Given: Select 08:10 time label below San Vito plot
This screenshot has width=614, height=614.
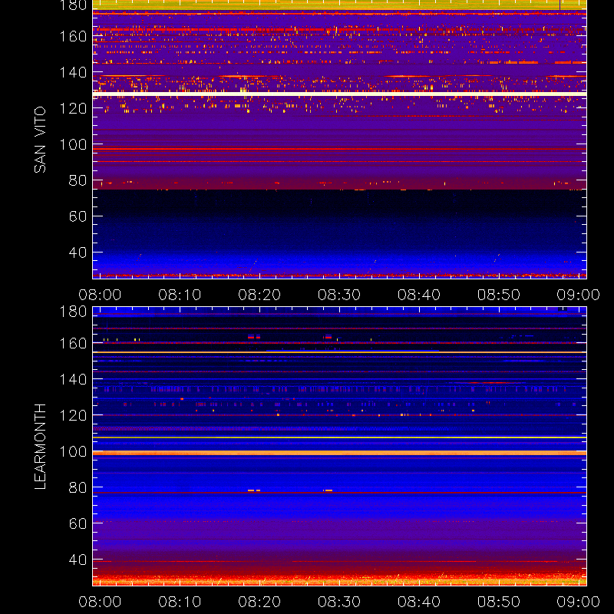Looking at the screenshot, I should pos(180,295).
